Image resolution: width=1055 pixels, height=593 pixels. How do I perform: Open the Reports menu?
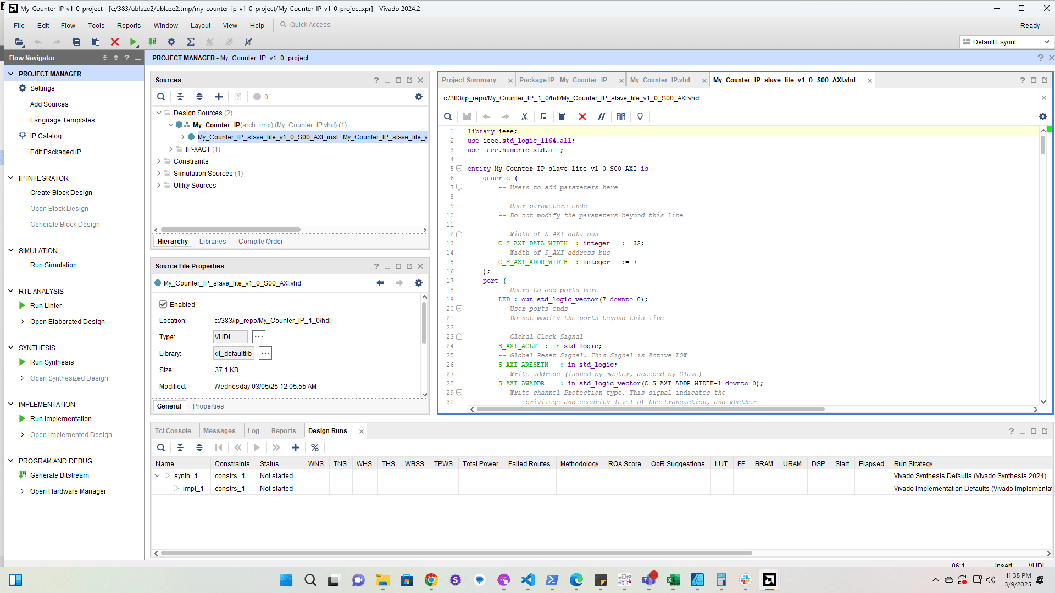pyautogui.click(x=129, y=26)
